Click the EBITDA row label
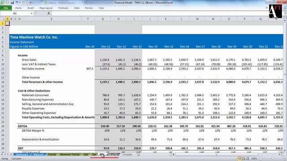The height and width of the screenshot is (161, 287). tap(22, 126)
